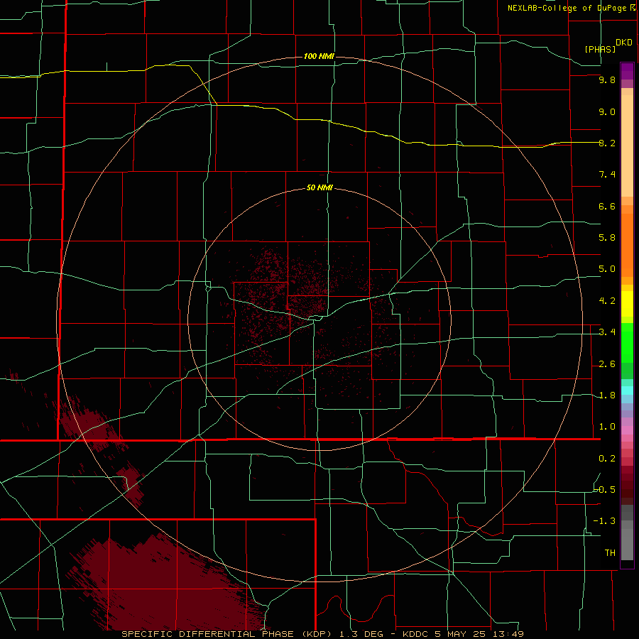
Task: Click the 9.8 value on color scale
Action: tap(607, 80)
